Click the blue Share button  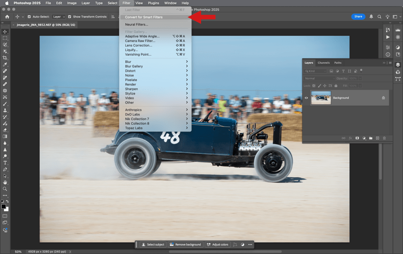coord(358,17)
